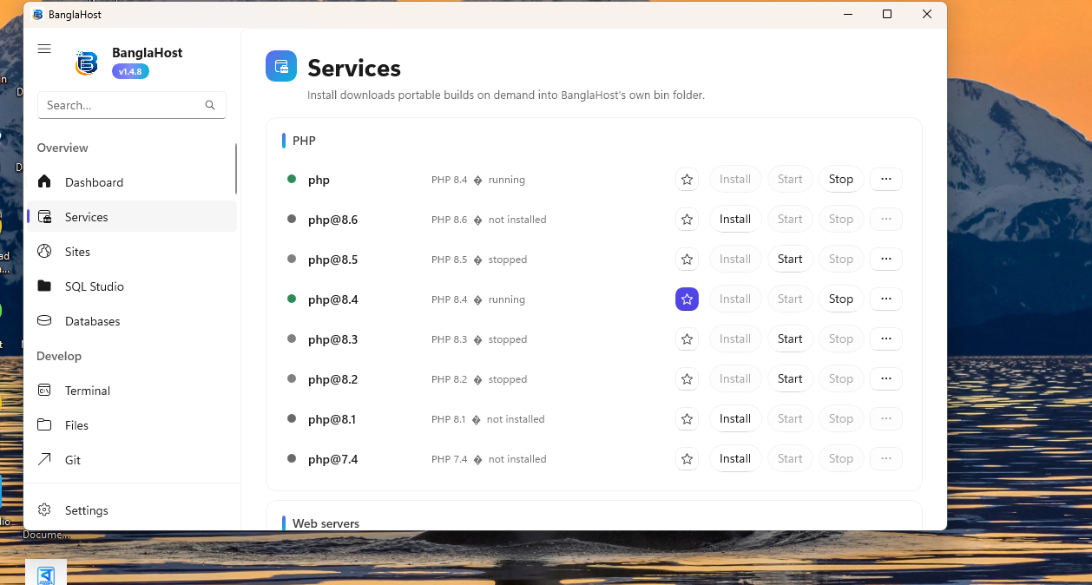Image resolution: width=1092 pixels, height=585 pixels.
Task: Click the 'PHP 8.5 stopped' status text
Action: (479, 260)
